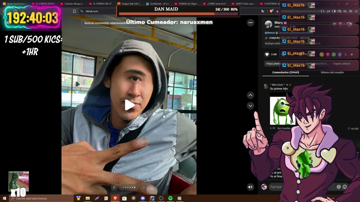
Task: Copy the video link with Copiar enlace
Action: coord(341,64)
